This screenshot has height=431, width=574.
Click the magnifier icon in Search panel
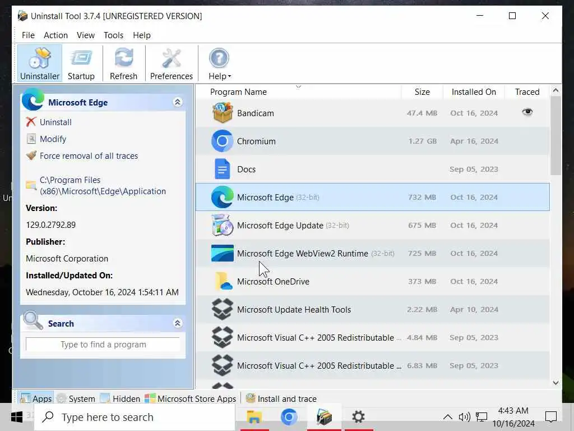(x=33, y=320)
